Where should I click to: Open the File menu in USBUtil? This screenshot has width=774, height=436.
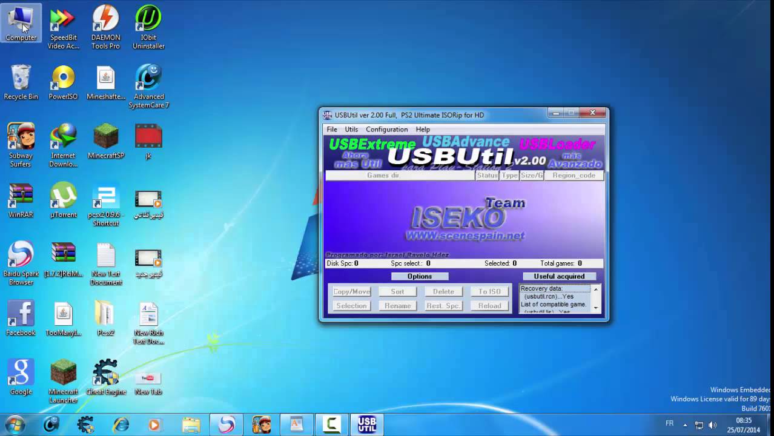(x=332, y=130)
